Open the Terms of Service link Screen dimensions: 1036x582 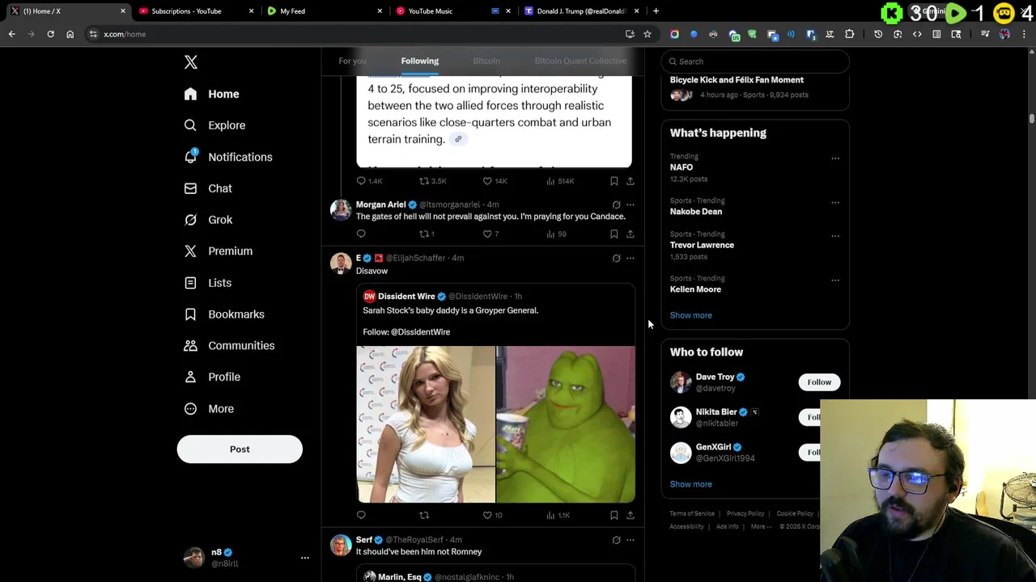pyautogui.click(x=692, y=513)
